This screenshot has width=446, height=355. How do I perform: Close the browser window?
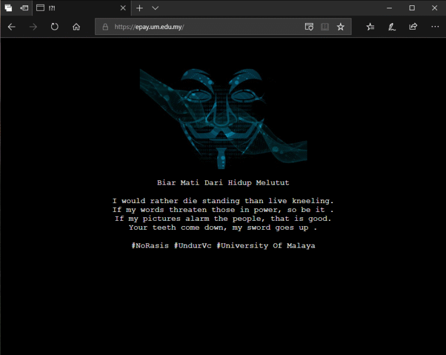tap(434, 8)
